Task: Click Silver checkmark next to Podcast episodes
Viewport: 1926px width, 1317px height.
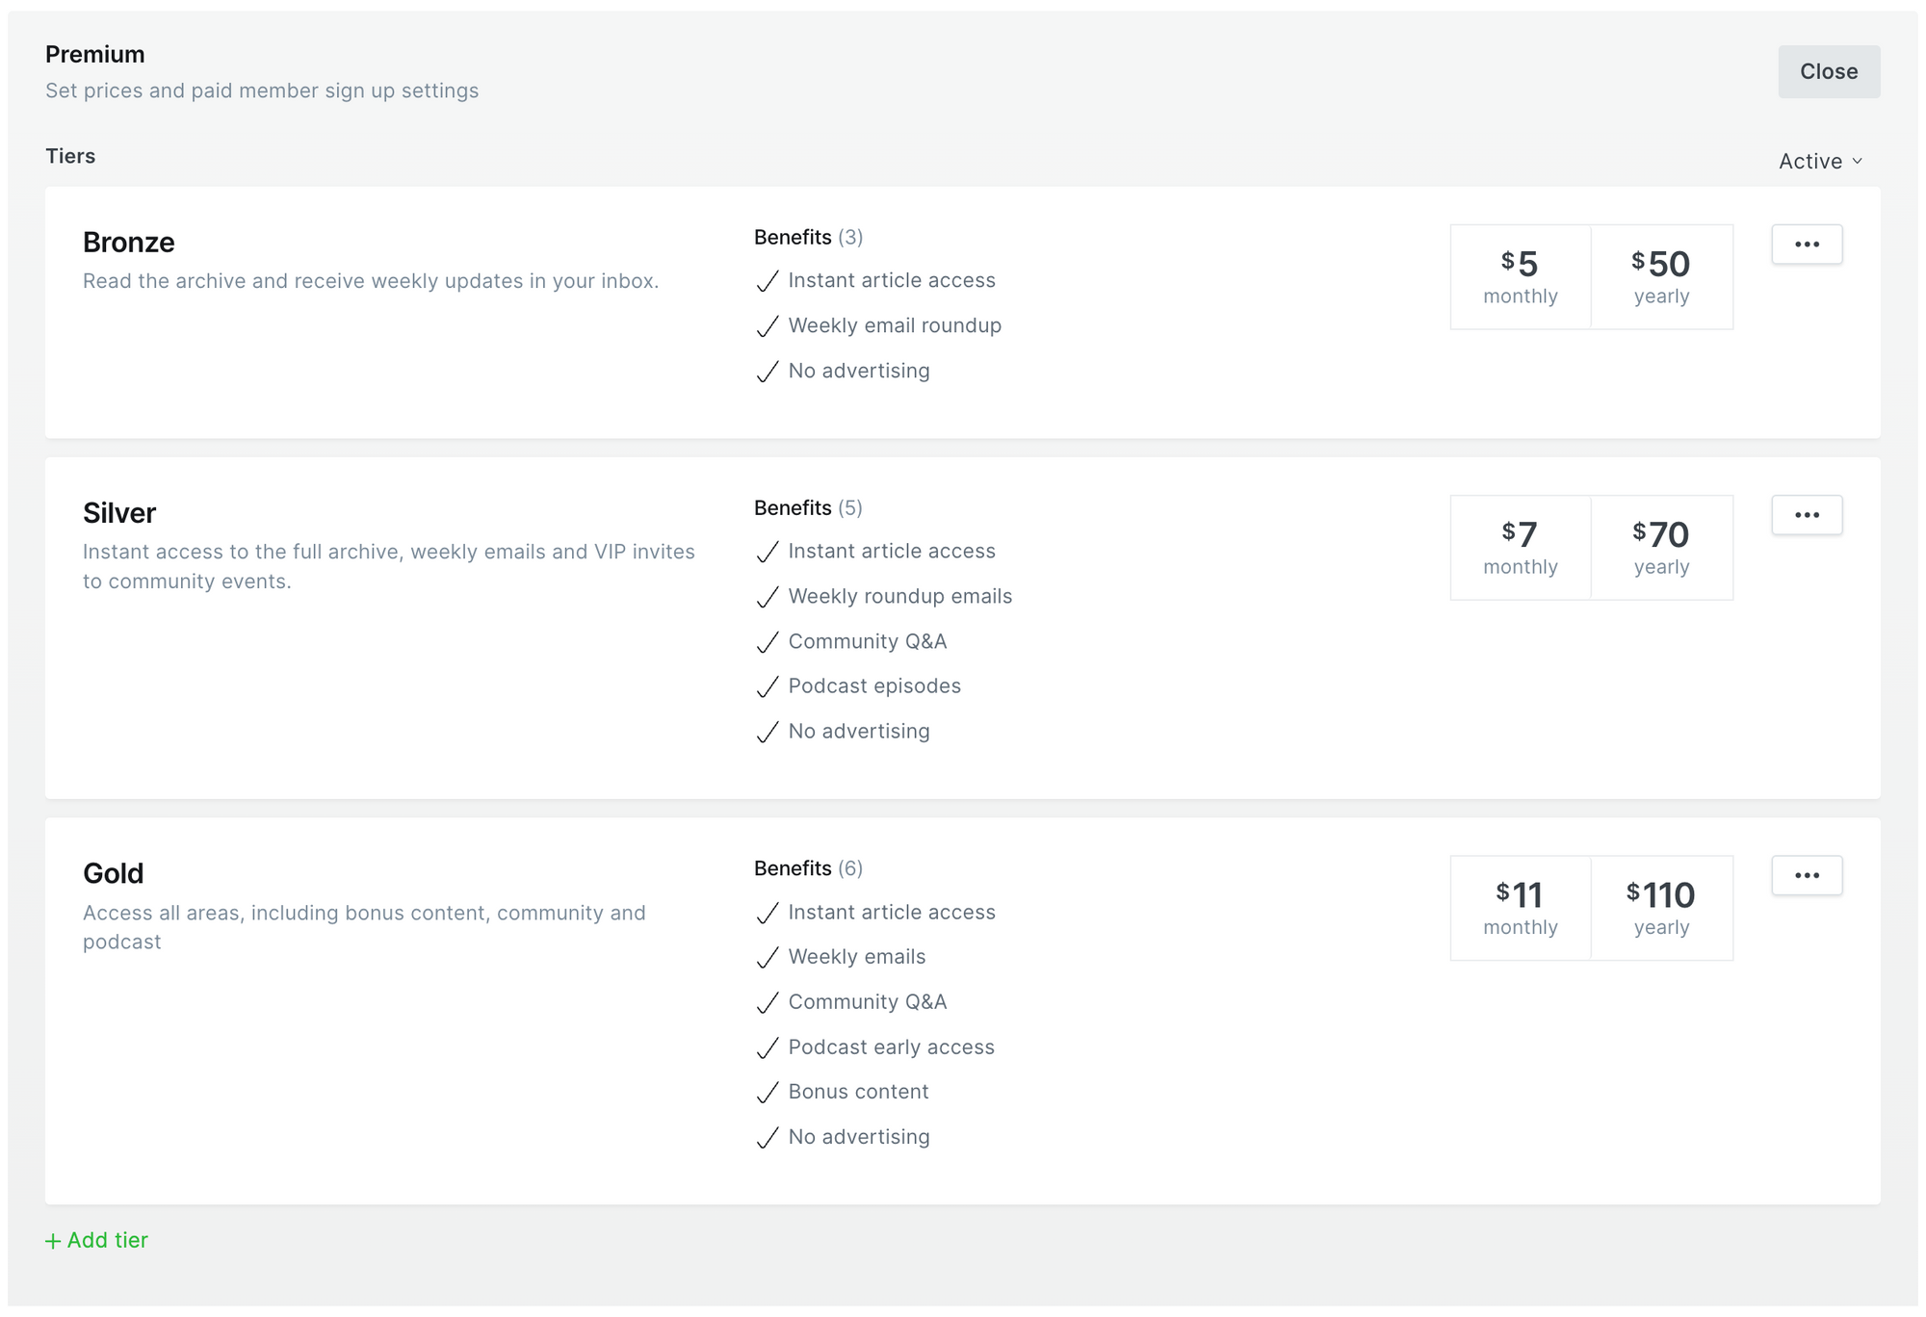Action: coord(767,686)
